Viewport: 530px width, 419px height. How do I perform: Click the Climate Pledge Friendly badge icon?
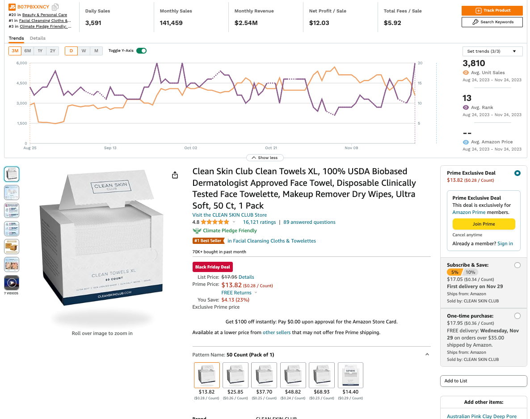197,231
